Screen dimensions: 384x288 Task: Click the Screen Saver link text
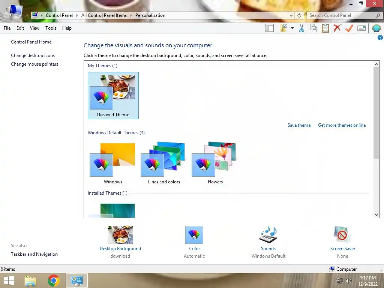point(343,249)
